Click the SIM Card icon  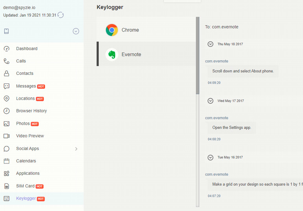point(7,186)
